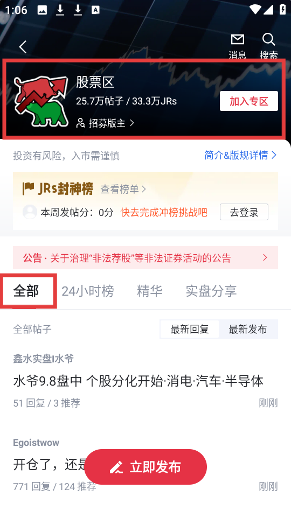This screenshot has height=517, width=291.
Task: Tap the gray user avatar icon
Action: [x=30, y=212]
